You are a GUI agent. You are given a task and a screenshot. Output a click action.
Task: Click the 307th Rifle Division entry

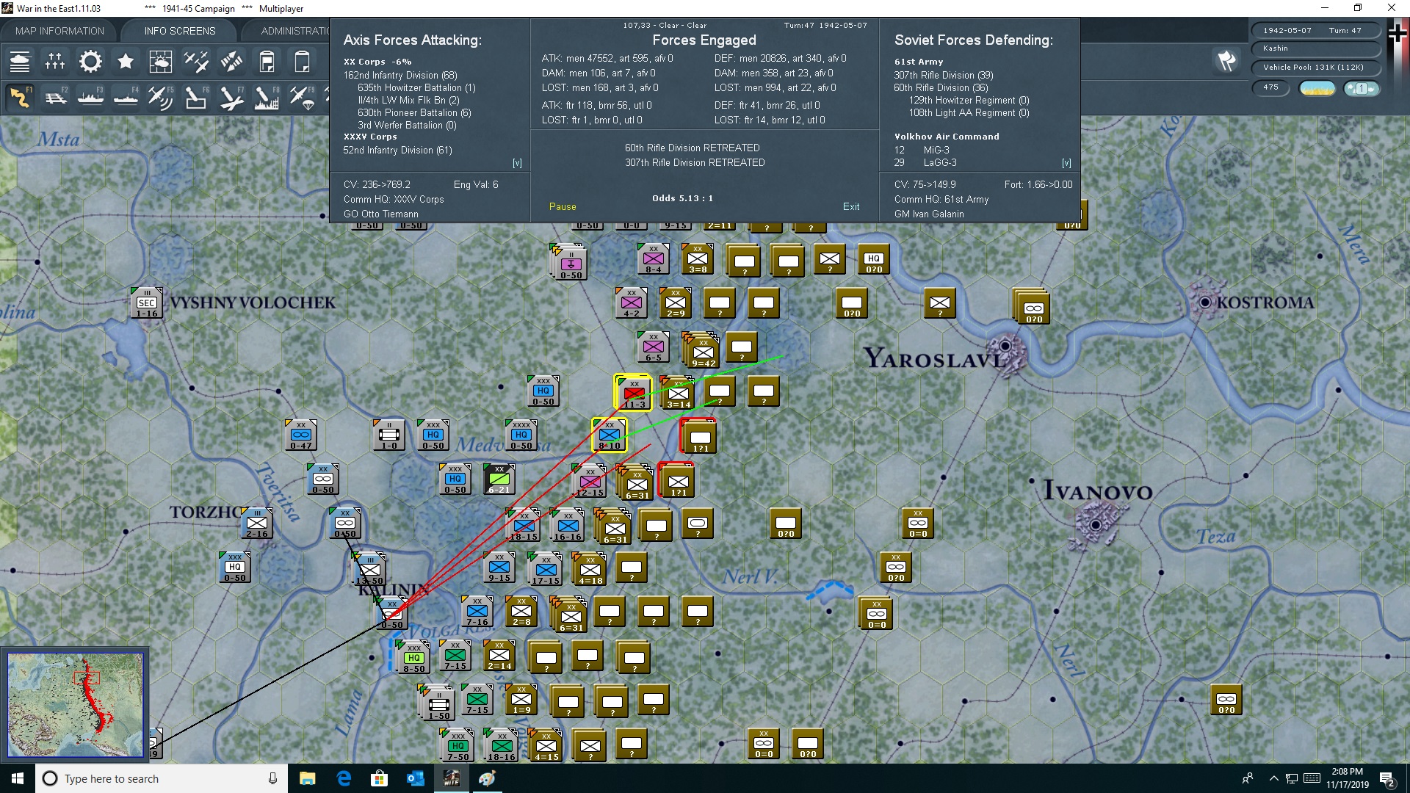coord(944,75)
